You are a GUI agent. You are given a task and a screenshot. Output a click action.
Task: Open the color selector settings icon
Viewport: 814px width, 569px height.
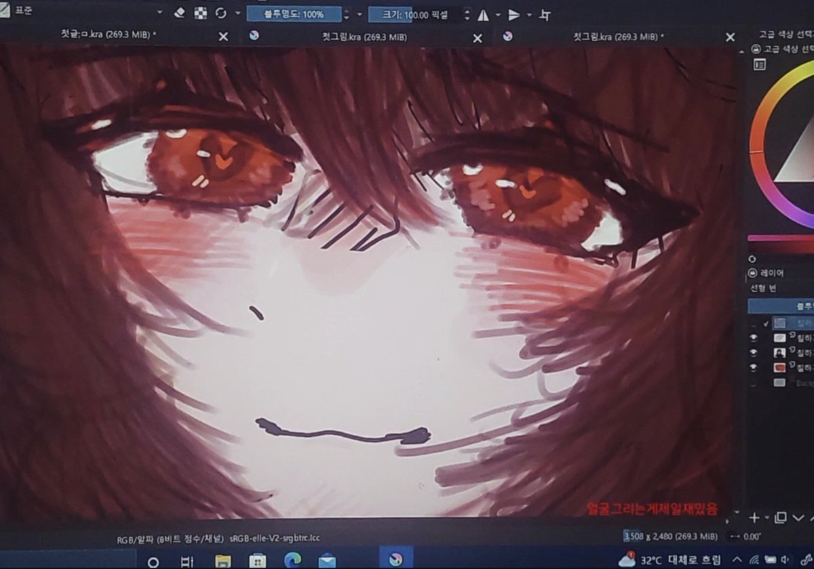(760, 64)
